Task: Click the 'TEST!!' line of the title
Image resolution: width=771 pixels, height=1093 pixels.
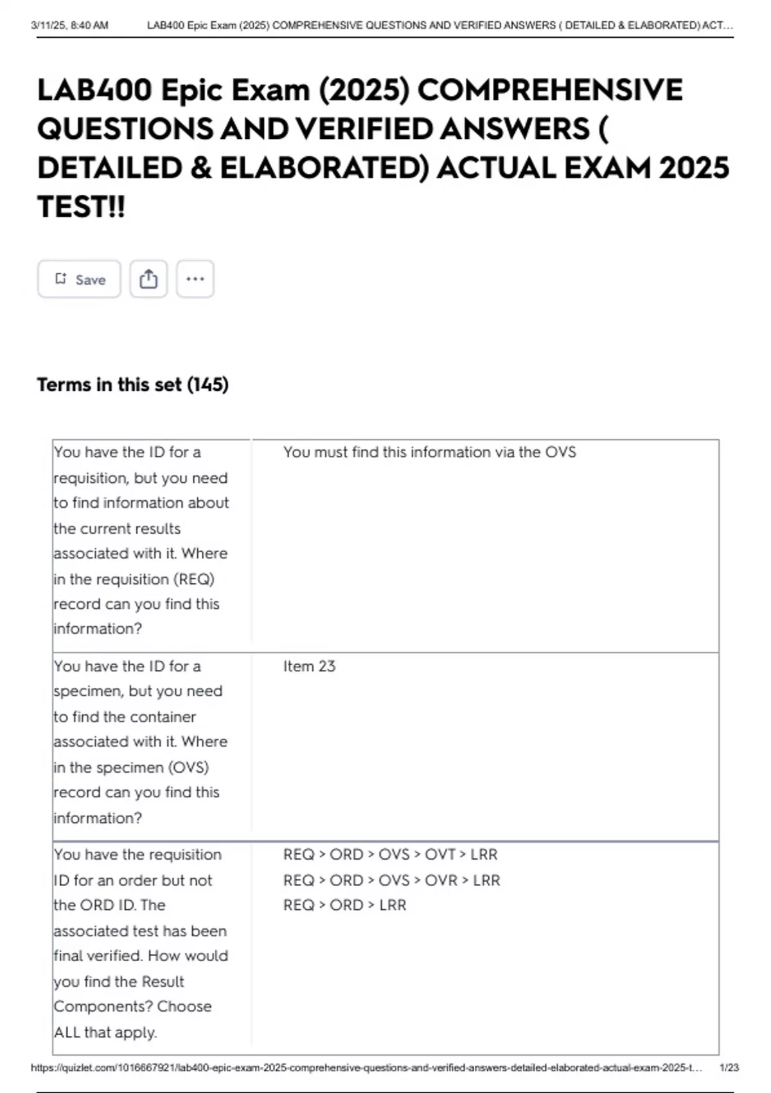Action: pyautogui.click(x=82, y=207)
